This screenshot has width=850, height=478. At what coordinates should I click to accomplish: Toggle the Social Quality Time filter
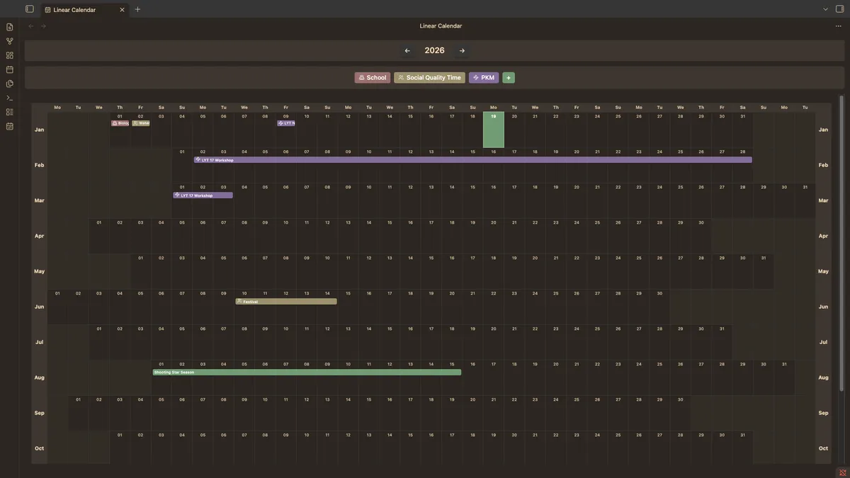(x=429, y=78)
